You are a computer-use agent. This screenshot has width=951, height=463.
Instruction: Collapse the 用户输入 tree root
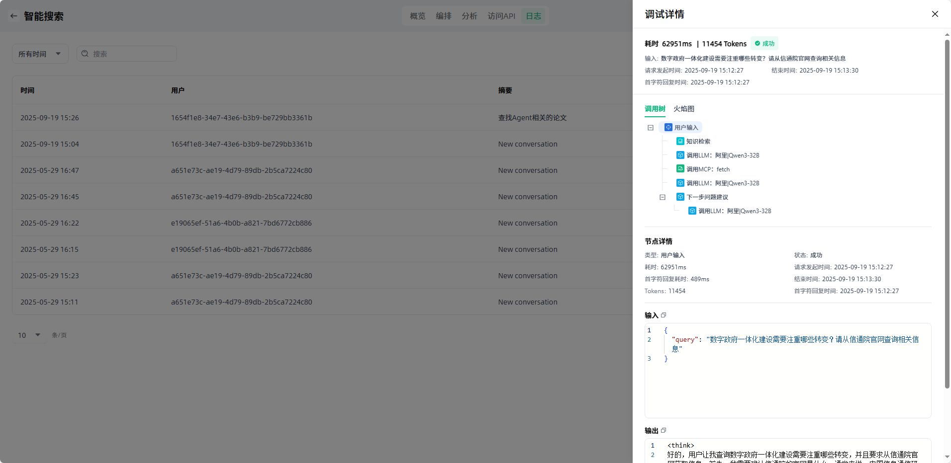point(650,128)
